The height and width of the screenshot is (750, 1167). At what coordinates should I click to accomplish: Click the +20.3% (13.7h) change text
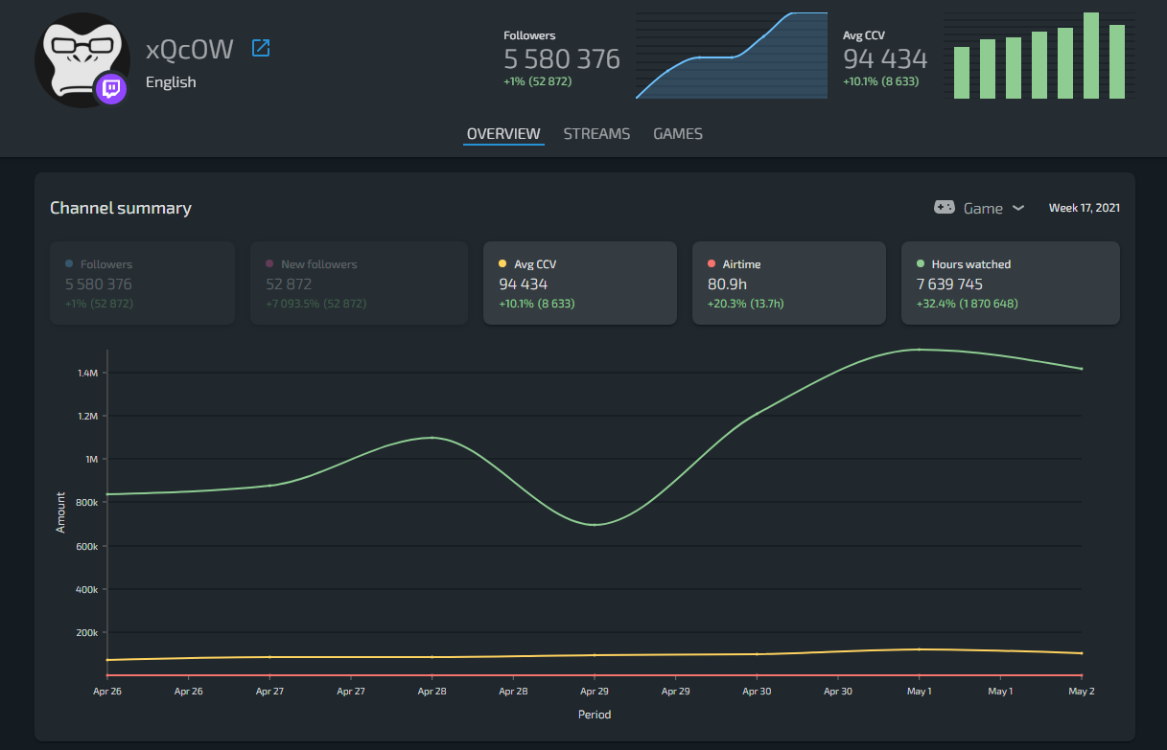click(746, 304)
